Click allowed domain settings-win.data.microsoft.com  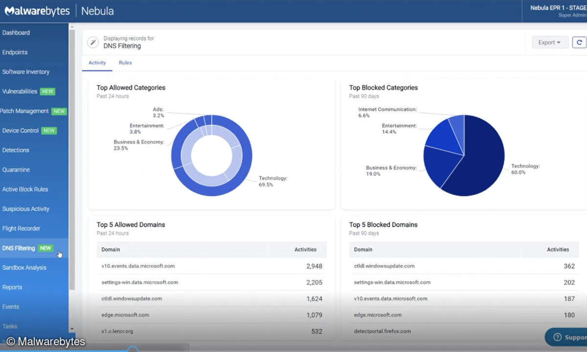(139, 282)
